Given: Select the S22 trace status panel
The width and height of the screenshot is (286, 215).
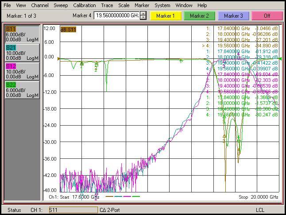Looking at the screenshot, I should (22, 90).
